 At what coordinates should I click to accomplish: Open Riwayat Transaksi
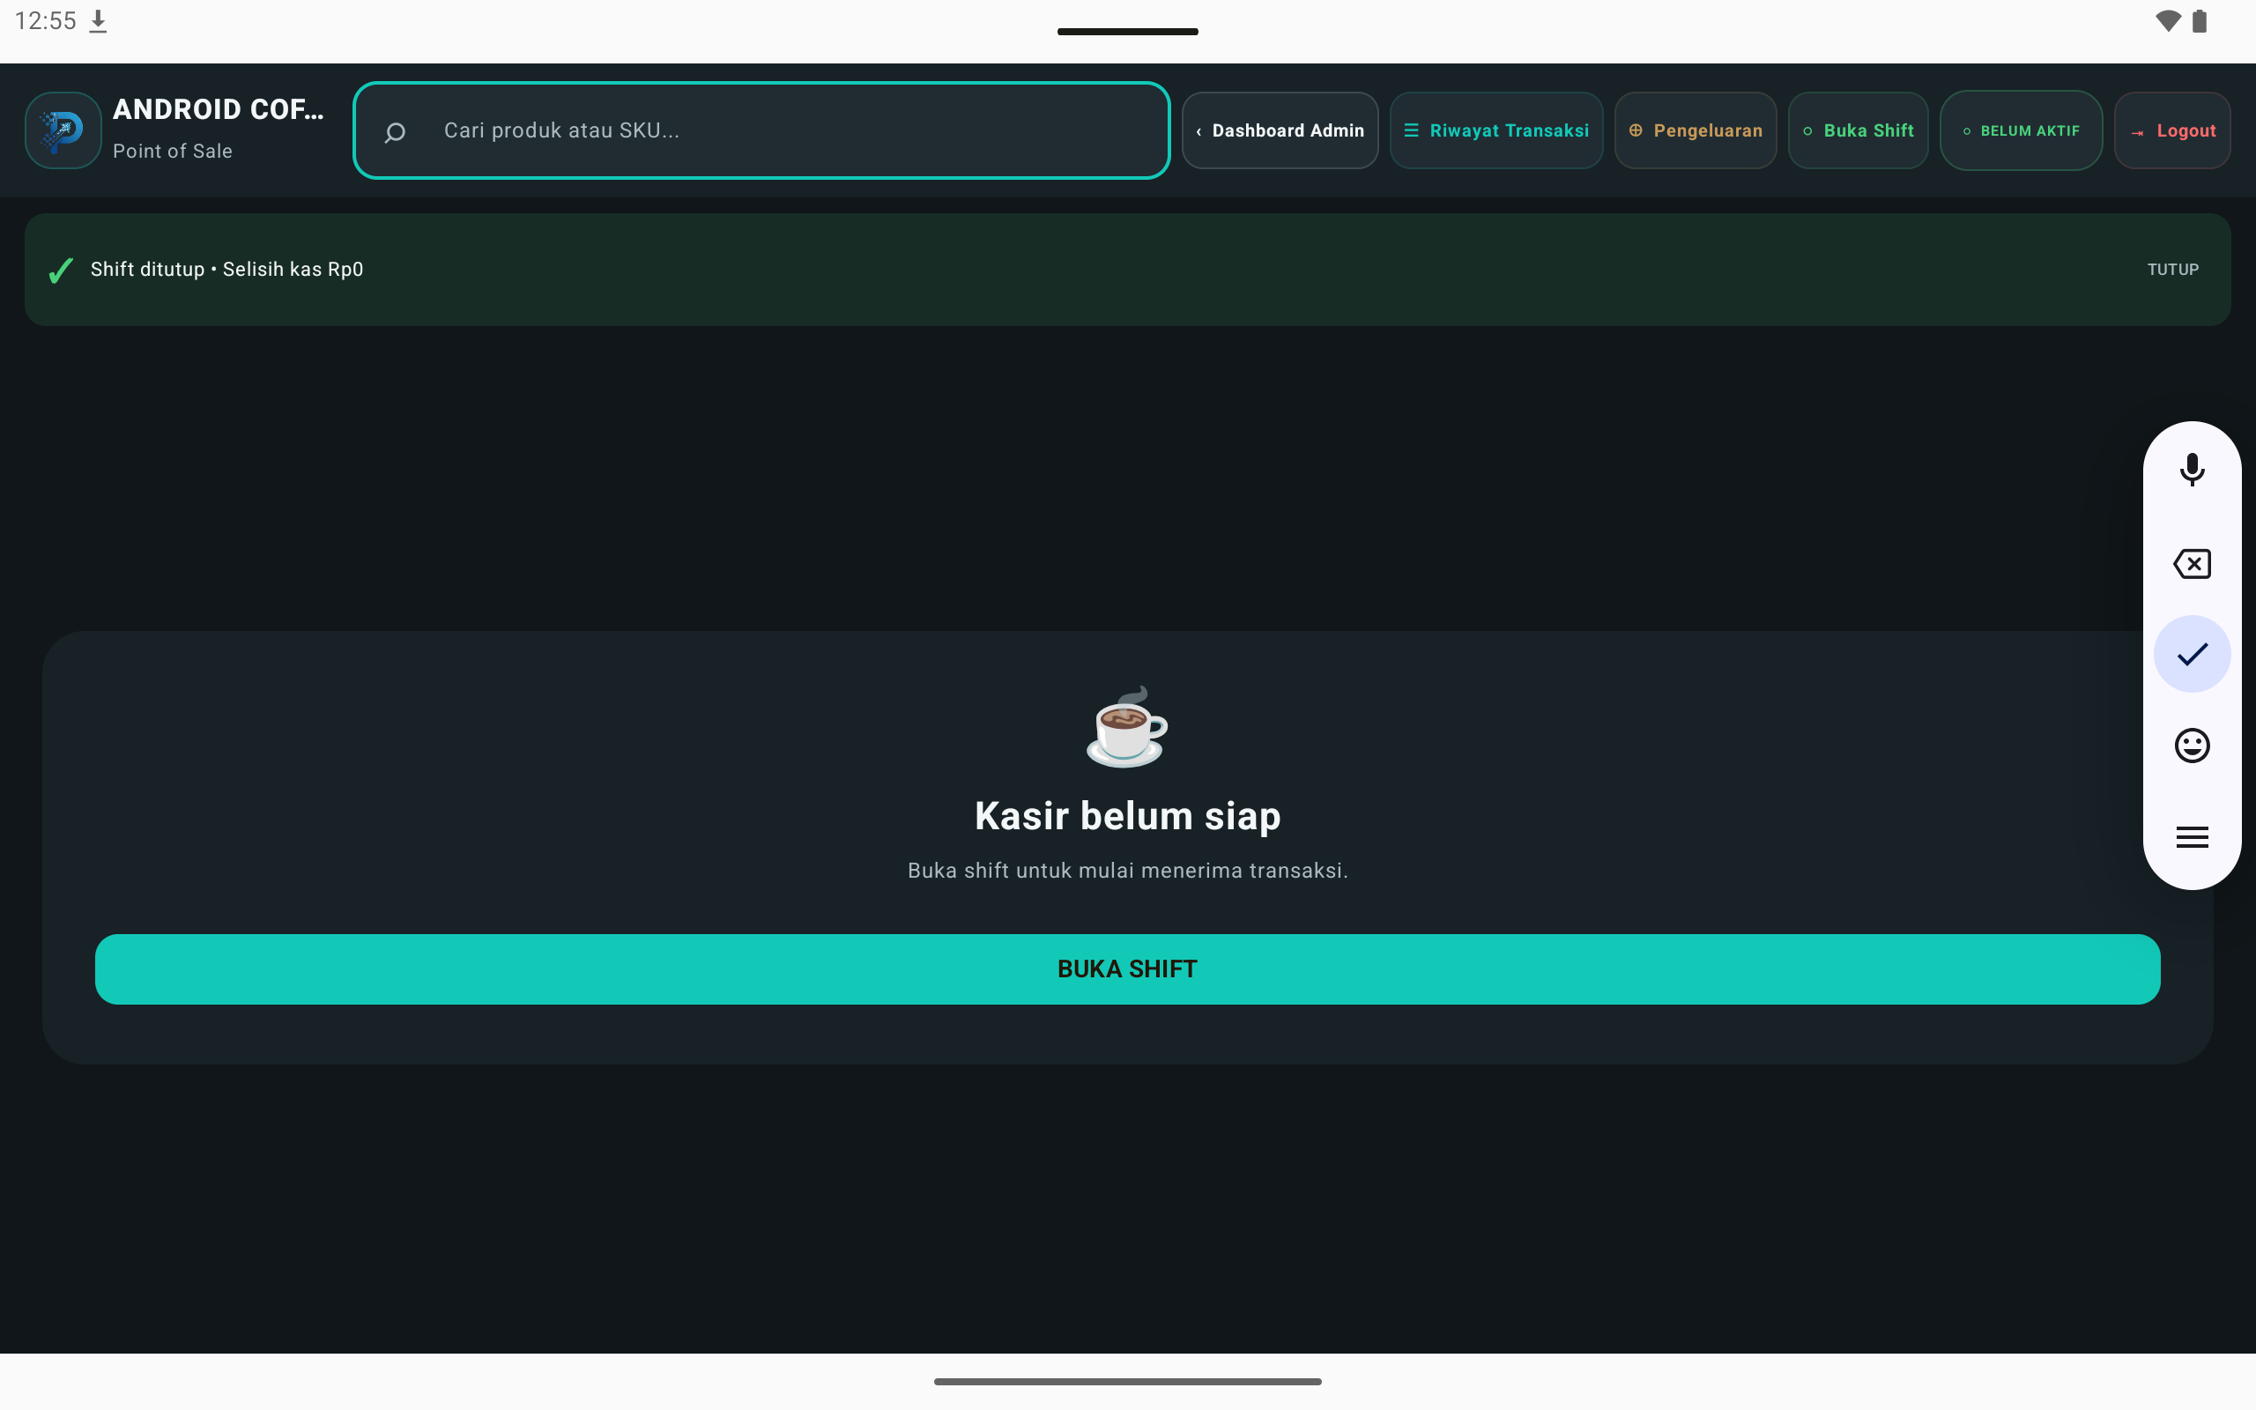point(1496,130)
